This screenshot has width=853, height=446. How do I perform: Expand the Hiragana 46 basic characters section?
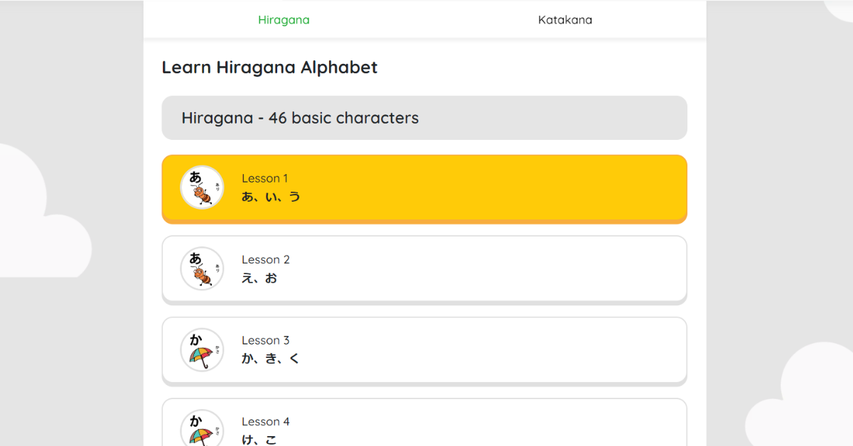click(x=424, y=118)
